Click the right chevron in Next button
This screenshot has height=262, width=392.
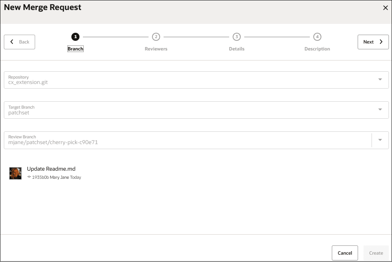(x=381, y=42)
